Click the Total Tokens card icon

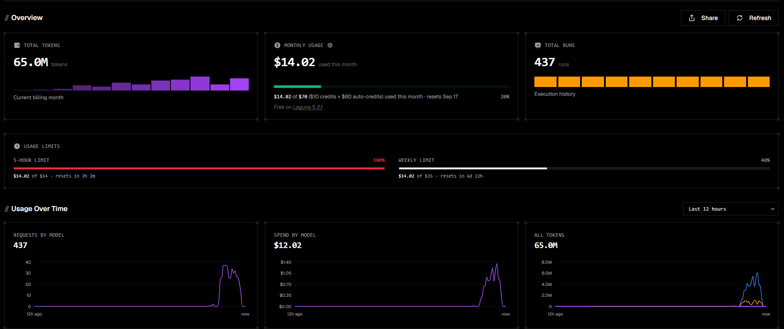(17, 45)
